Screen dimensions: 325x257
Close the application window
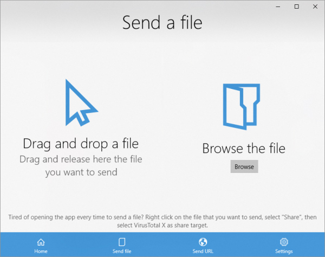[x=315, y=7]
